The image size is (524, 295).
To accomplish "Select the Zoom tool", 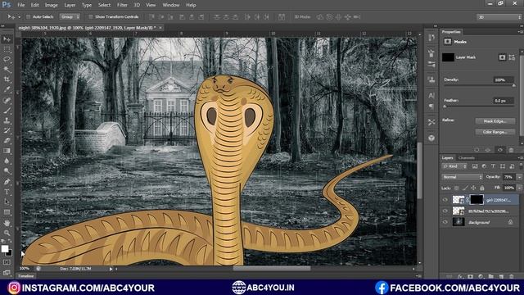I will 7,233.
